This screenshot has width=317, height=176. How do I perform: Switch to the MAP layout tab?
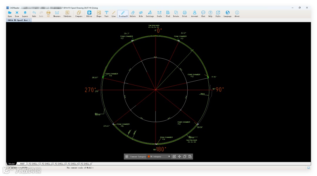[x=22, y=164]
